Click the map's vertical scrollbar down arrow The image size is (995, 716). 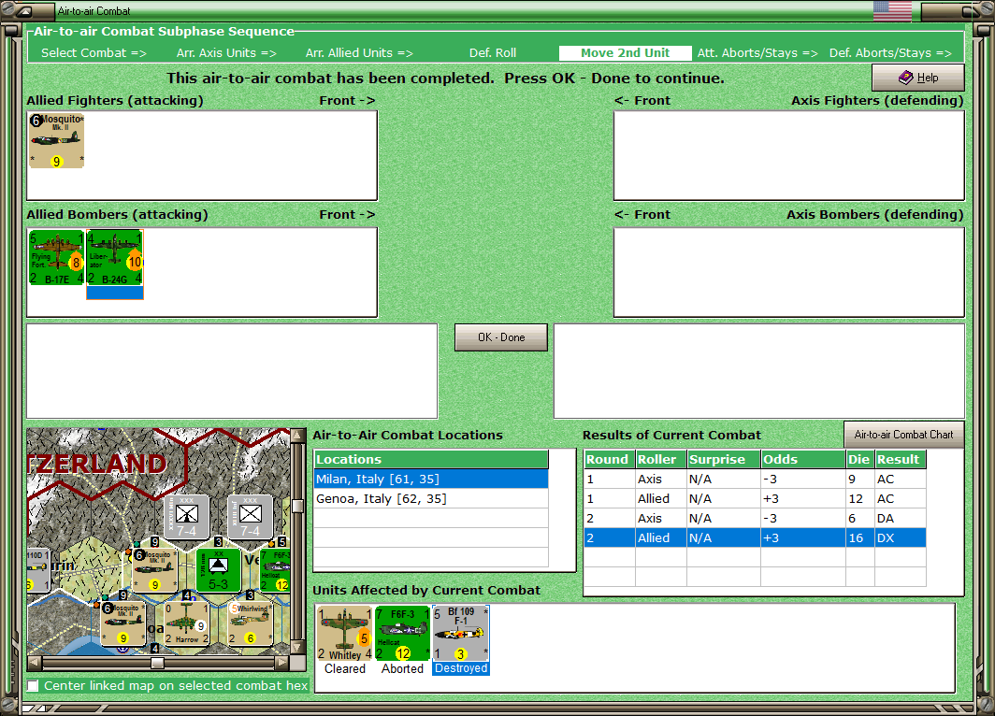297,648
